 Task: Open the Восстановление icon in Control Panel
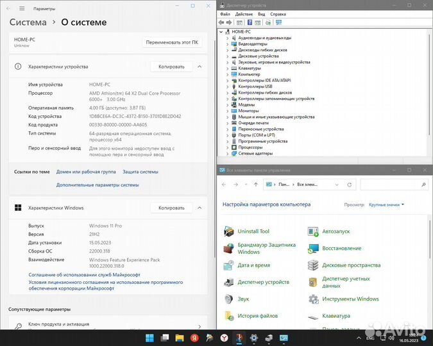[x=313, y=249]
